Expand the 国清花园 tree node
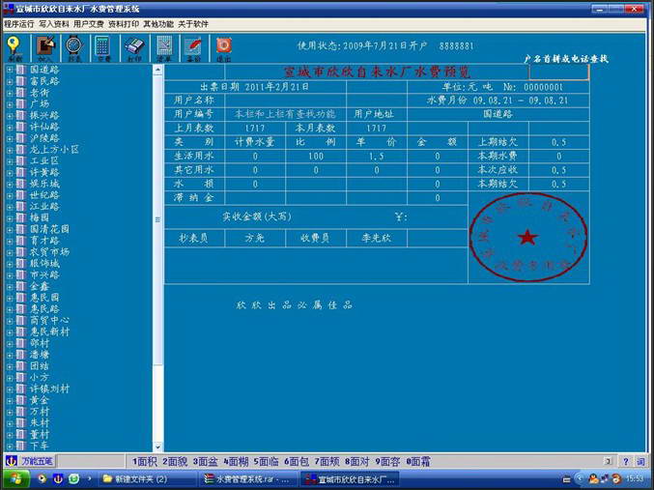Screen dimensions: 654x490 [x=9, y=229]
